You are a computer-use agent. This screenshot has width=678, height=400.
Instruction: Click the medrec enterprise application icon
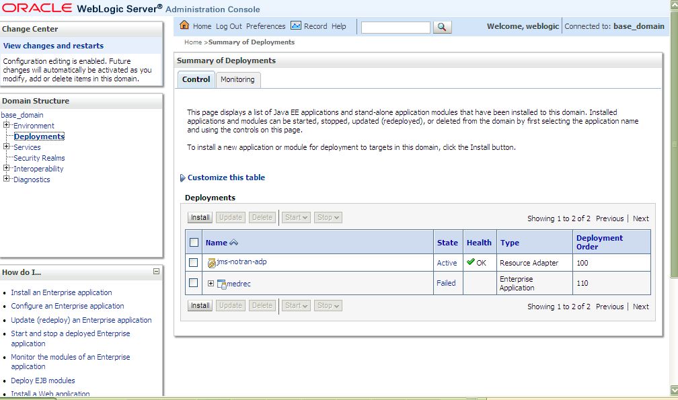[x=221, y=284]
